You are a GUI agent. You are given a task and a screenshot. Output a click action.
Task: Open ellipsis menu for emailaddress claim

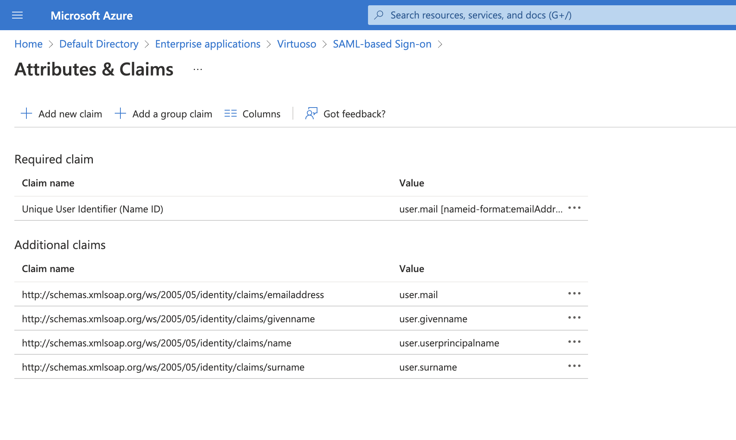(x=574, y=294)
